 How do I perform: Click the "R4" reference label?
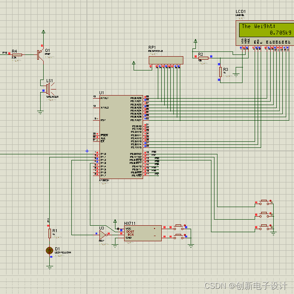coord(14,51)
